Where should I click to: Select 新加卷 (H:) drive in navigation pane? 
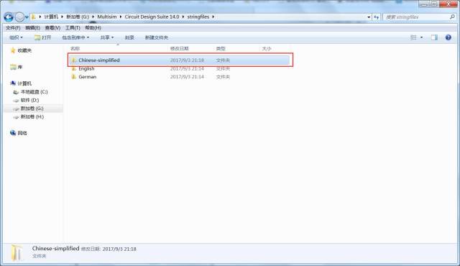[32, 116]
